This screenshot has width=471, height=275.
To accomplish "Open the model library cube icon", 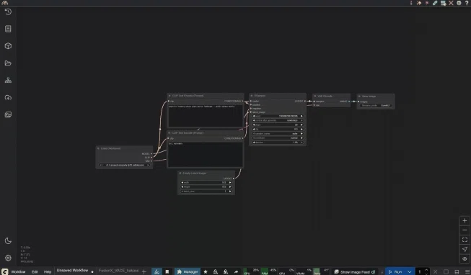I will click(8, 46).
